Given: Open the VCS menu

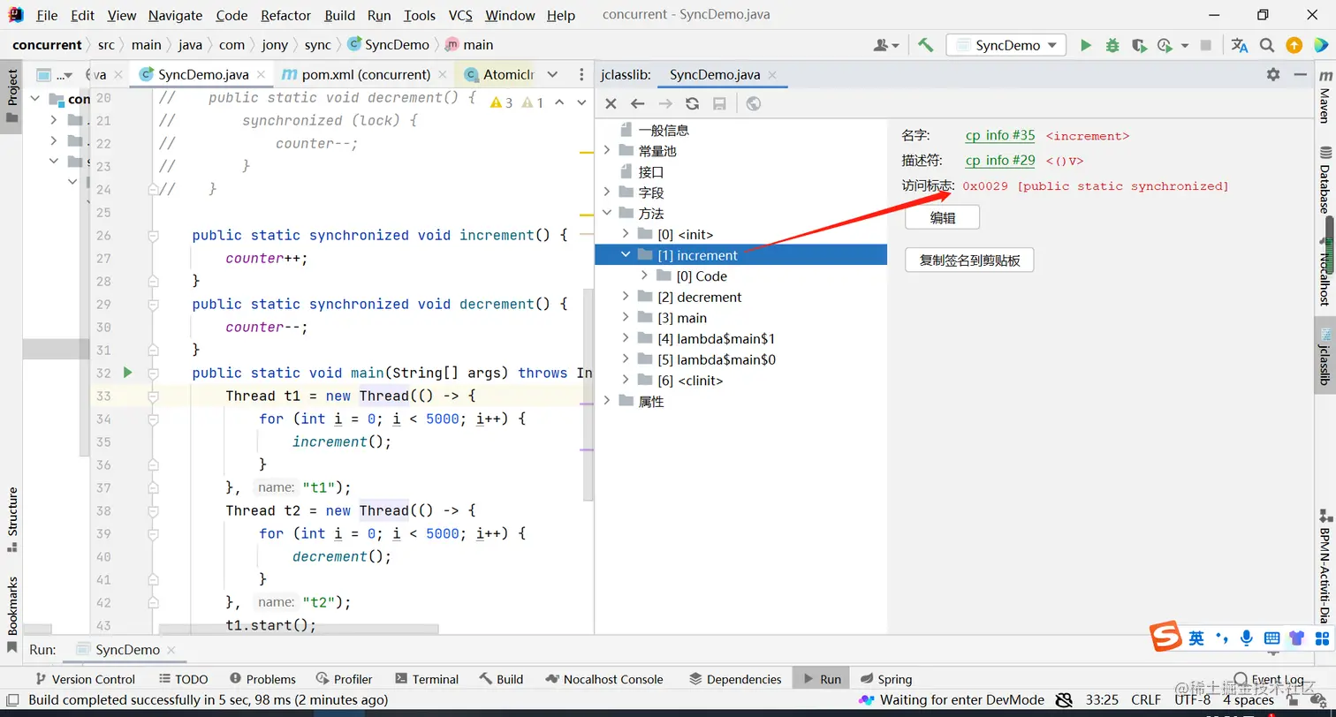Looking at the screenshot, I should point(460,15).
